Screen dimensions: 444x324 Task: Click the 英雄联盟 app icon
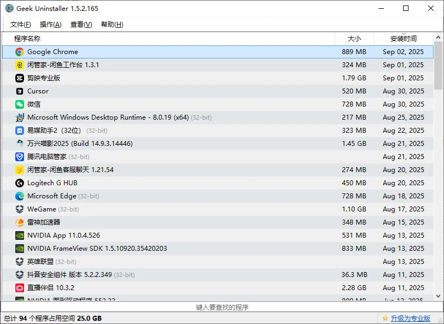pyautogui.click(x=20, y=262)
